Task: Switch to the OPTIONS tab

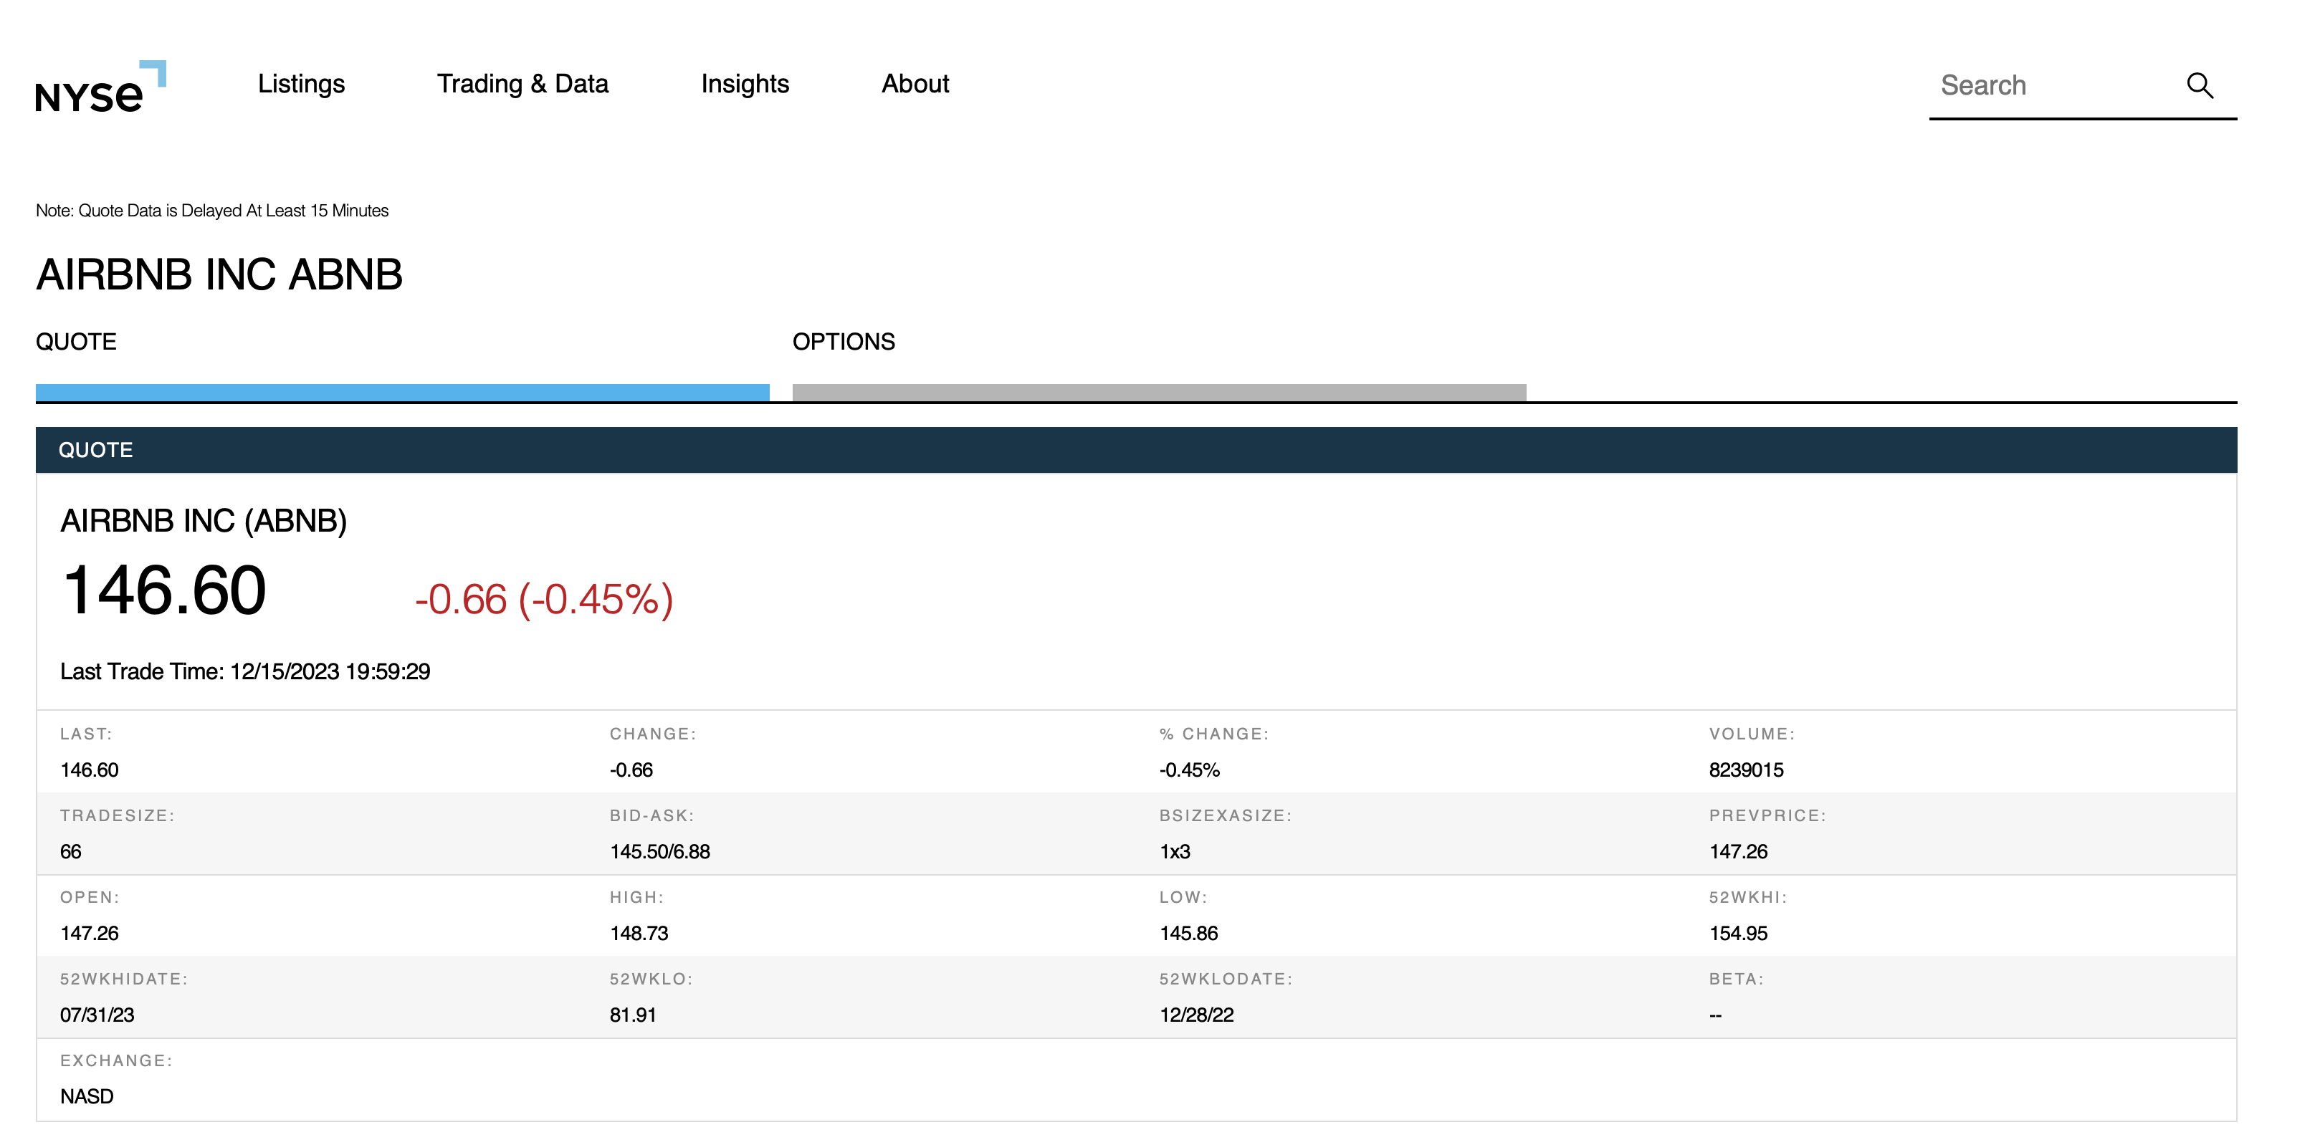Action: pos(843,342)
